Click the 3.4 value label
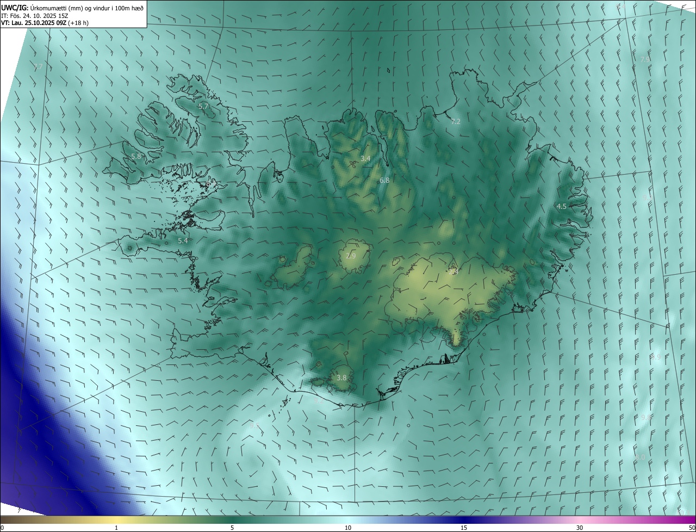The height and width of the screenshot is (532, 696). 365,159
